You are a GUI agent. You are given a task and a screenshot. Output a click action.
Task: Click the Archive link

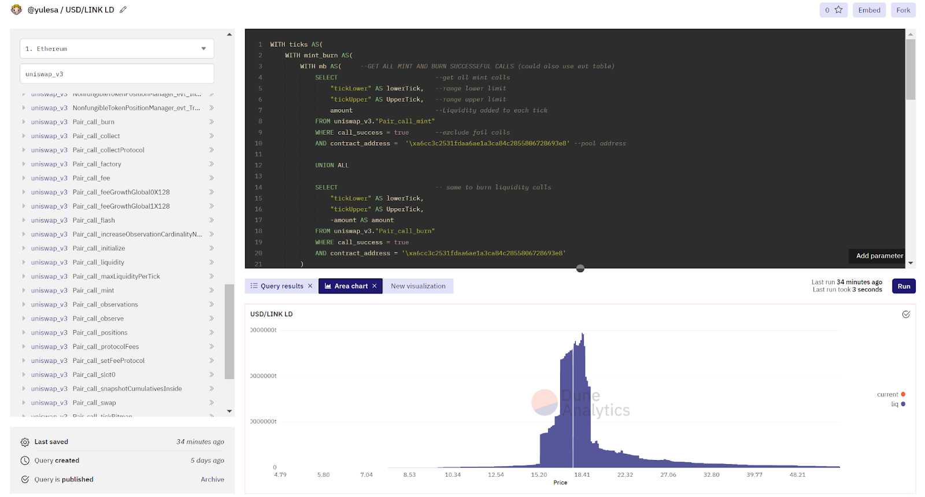coord(212,480)
